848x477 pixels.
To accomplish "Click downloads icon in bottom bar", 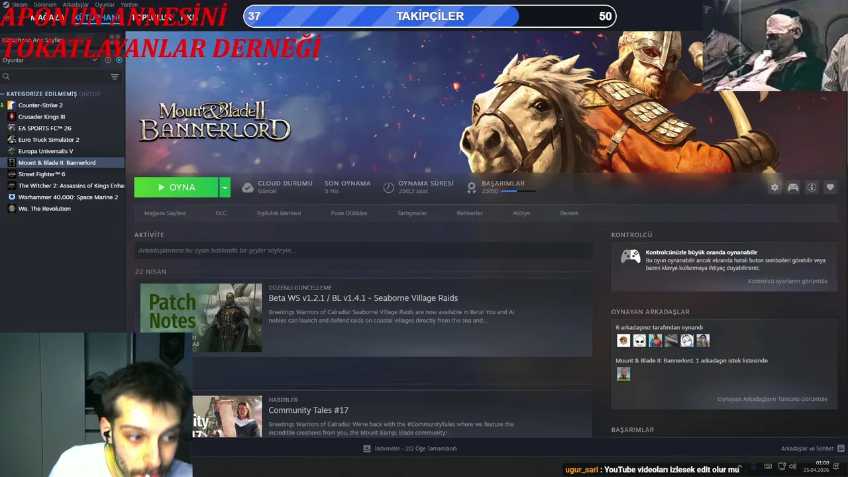I will [x=367, y=449].
